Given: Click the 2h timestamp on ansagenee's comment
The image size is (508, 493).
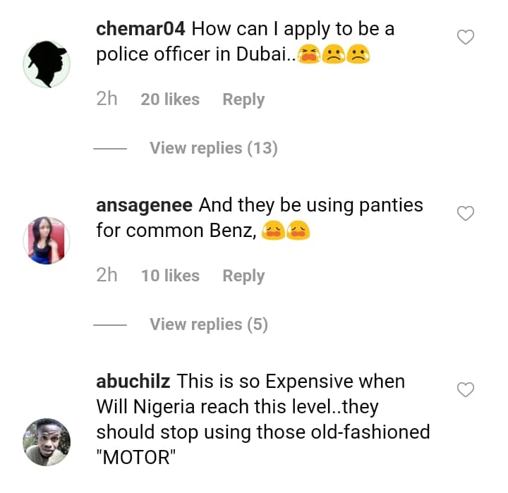Looking at the screenshot, I should click(x=107, y=276).
